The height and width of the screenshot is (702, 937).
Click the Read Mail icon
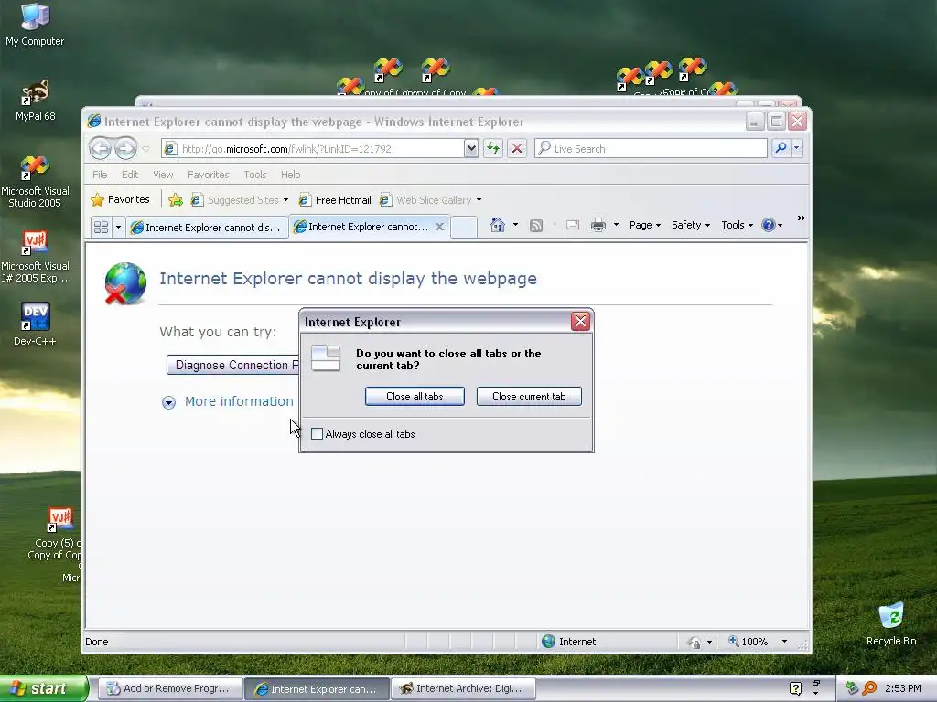pyautogui.click(x=573, y=225)
